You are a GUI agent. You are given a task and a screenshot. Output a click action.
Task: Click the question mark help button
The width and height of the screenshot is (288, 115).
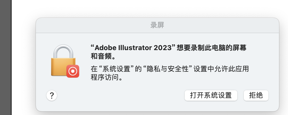[x=52, y=95]
